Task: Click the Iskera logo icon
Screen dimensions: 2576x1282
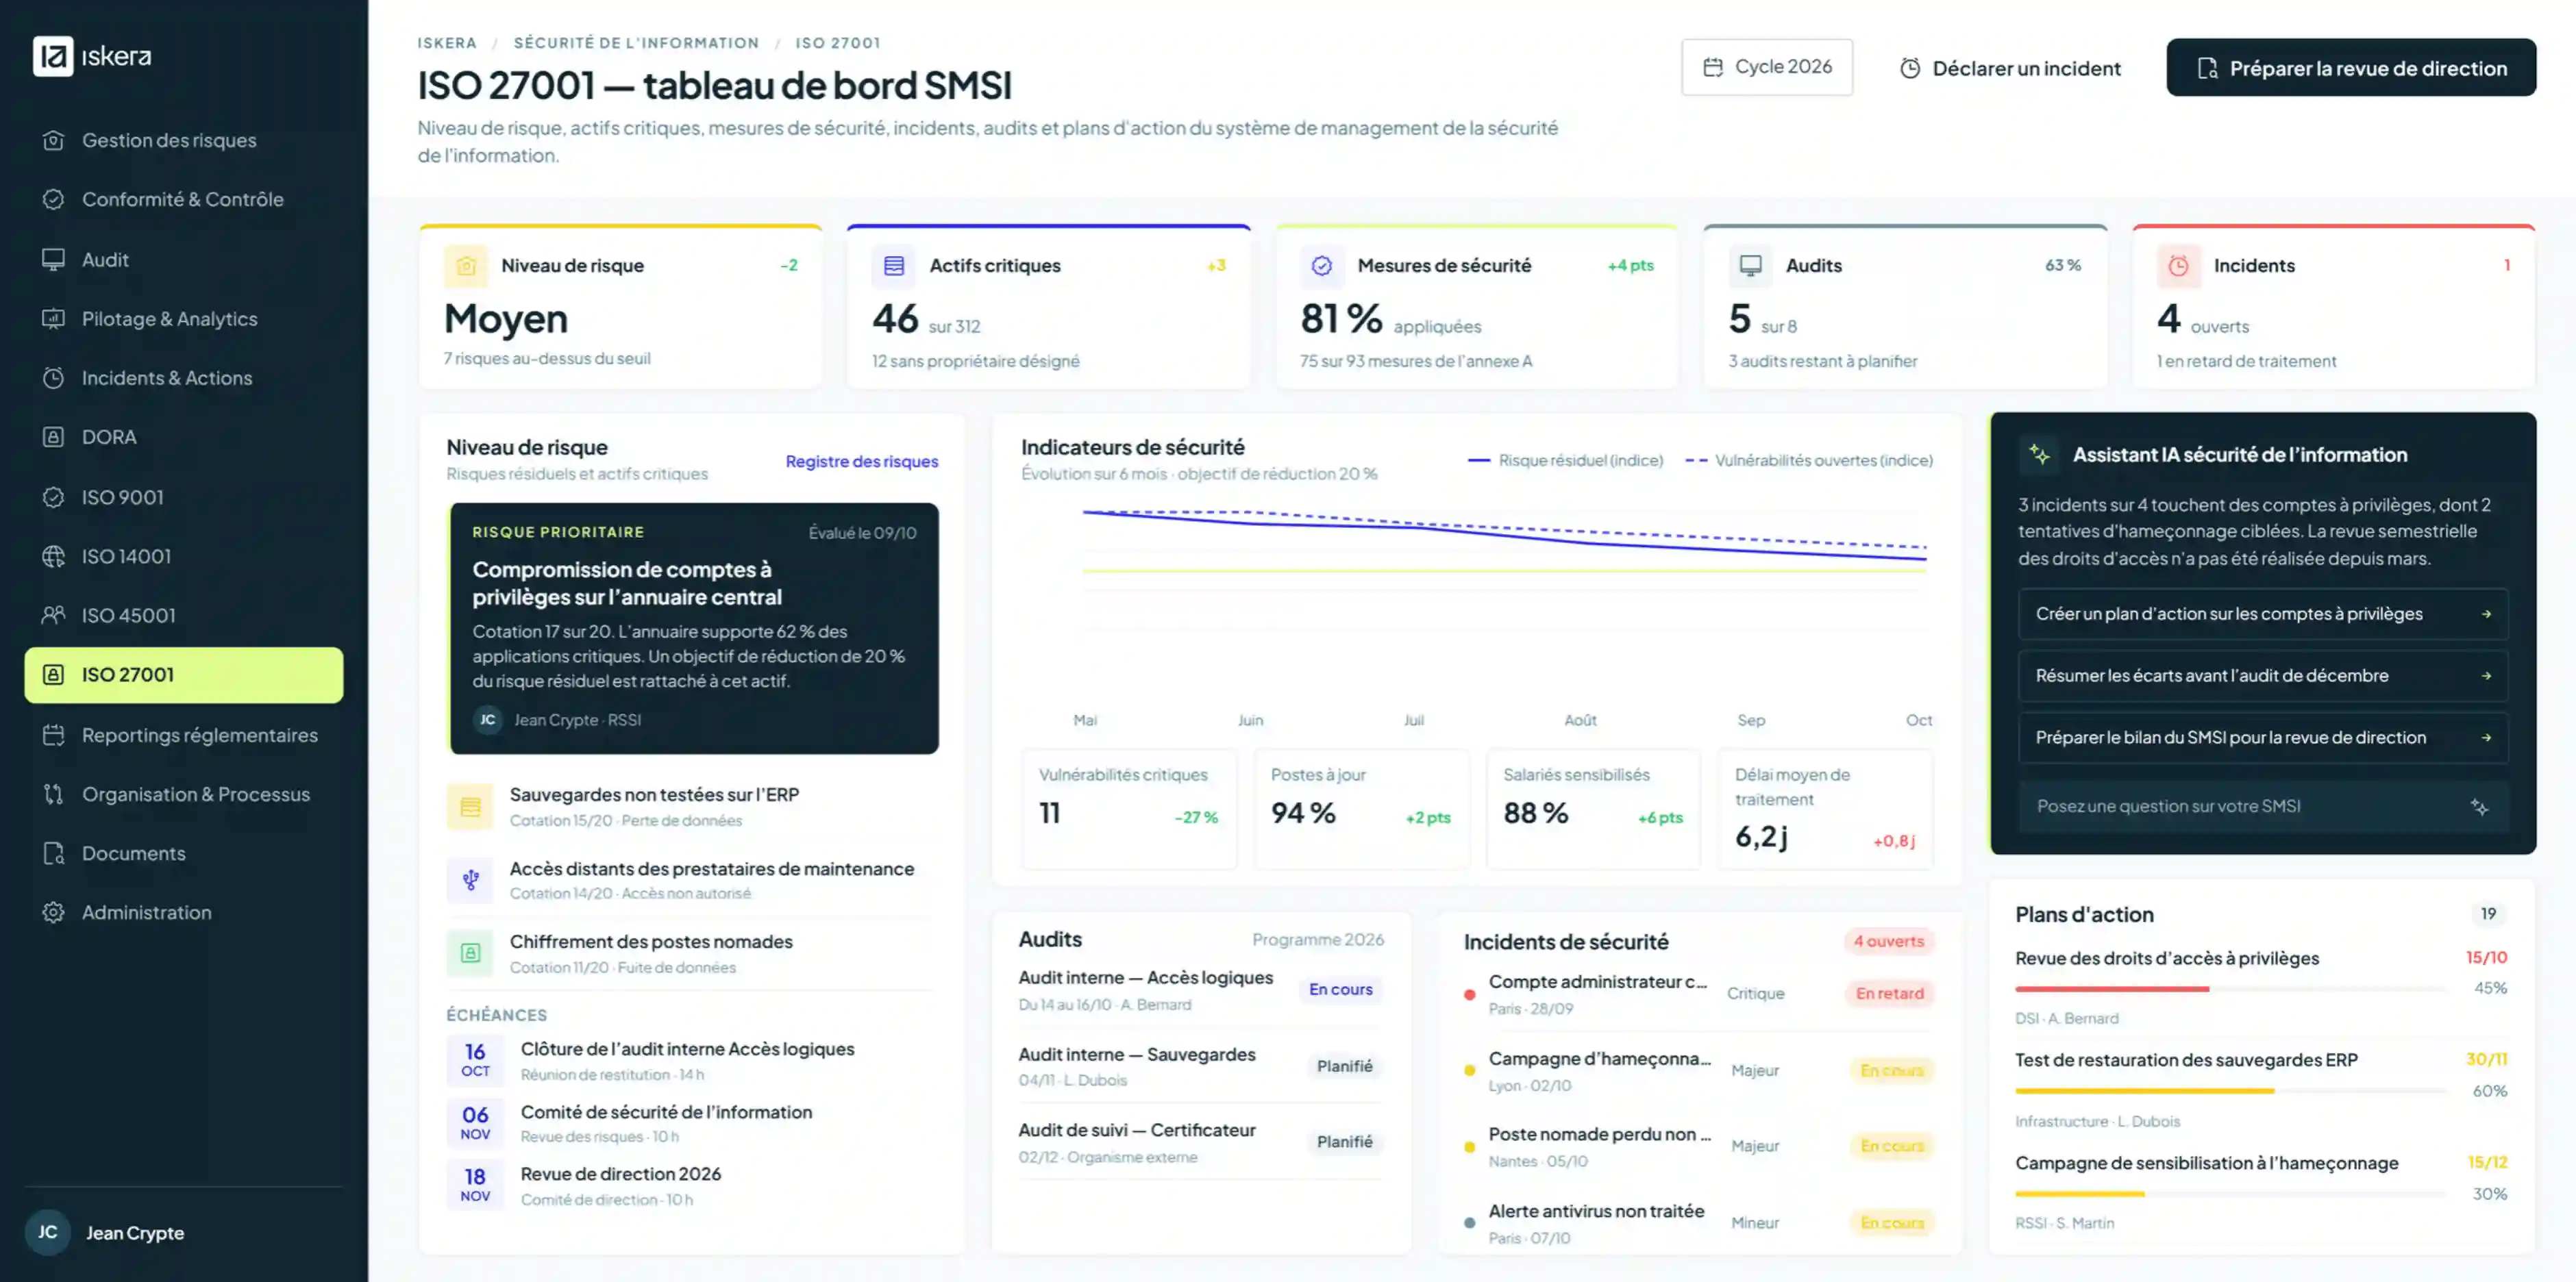Action: 53,56
